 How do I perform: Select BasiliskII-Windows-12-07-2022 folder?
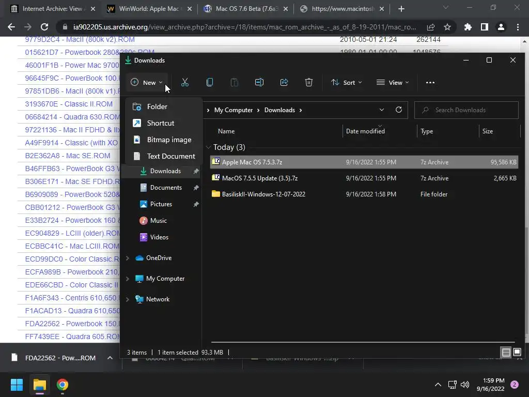point(364,194)
